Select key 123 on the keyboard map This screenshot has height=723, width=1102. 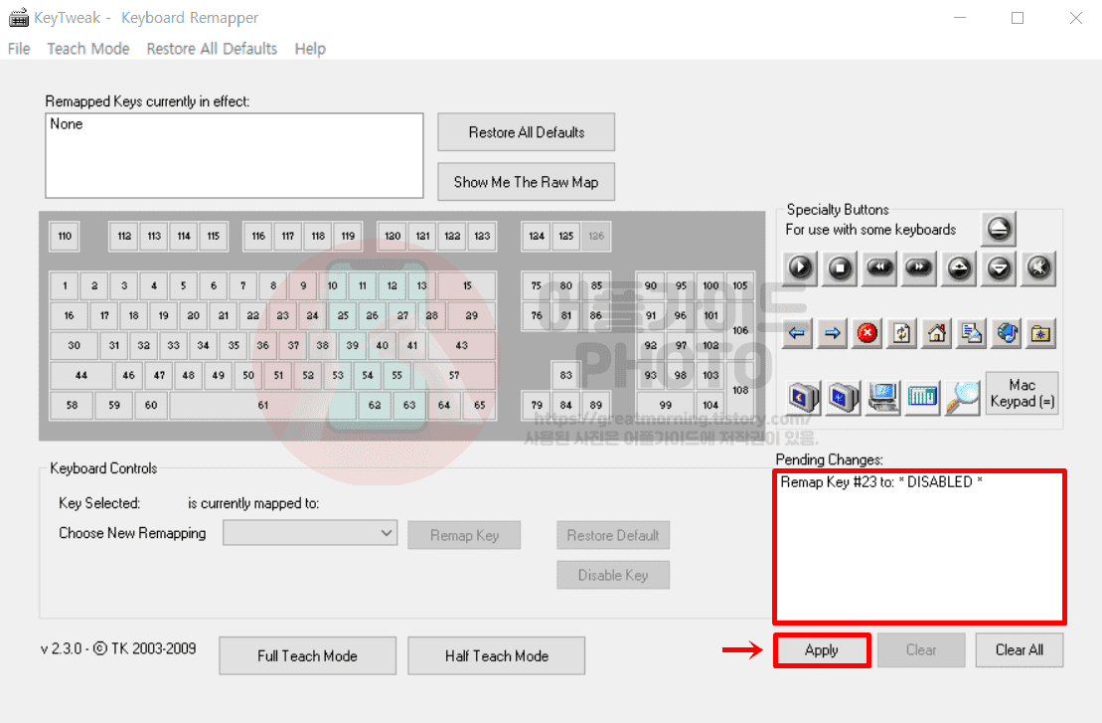click(482, 237)
